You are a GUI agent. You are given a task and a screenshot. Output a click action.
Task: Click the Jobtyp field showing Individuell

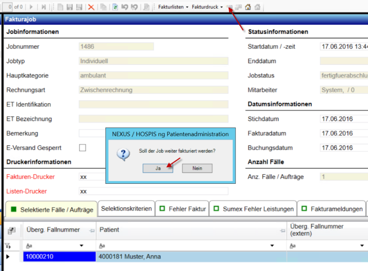[x=153, y=61]
